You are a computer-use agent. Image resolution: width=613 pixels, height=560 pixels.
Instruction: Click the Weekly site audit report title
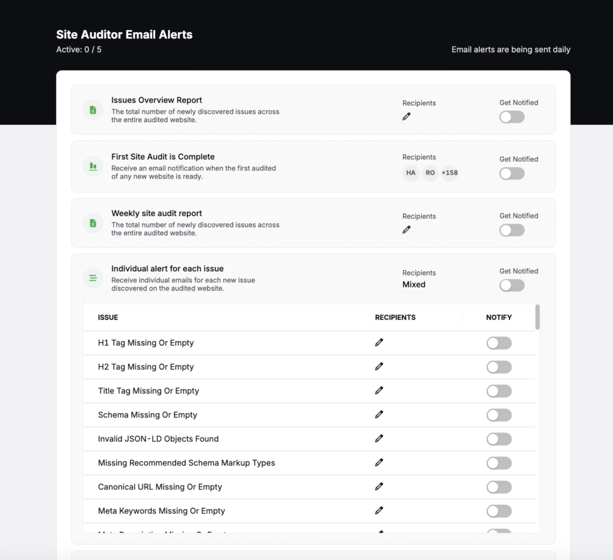pos(156,214)
